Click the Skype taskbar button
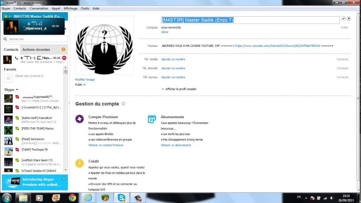This screenshot has height=203, width=361. pos(122,198)
